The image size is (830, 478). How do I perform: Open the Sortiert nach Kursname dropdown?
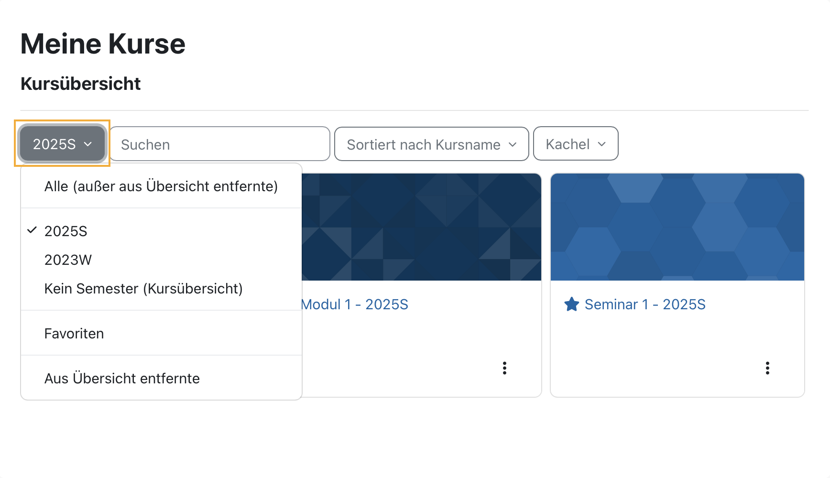coord(432,144)
